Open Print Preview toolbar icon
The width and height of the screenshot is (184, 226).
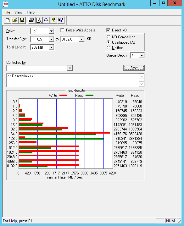(39, 20)
